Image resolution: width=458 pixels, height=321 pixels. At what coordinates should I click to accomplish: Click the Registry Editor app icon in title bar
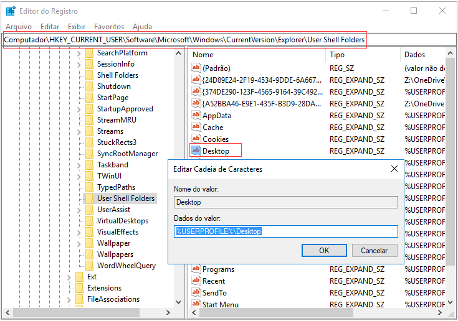click(11, 11)
